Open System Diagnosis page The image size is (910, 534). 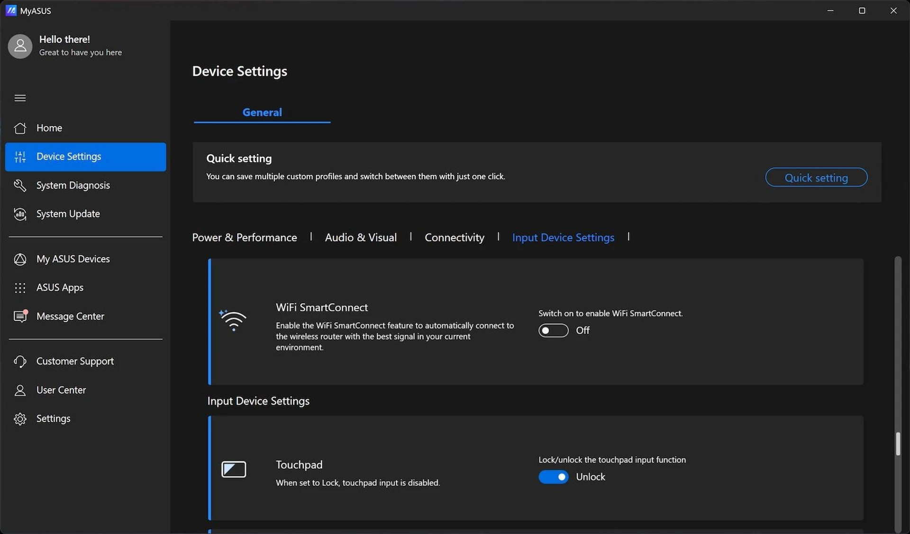85,185
